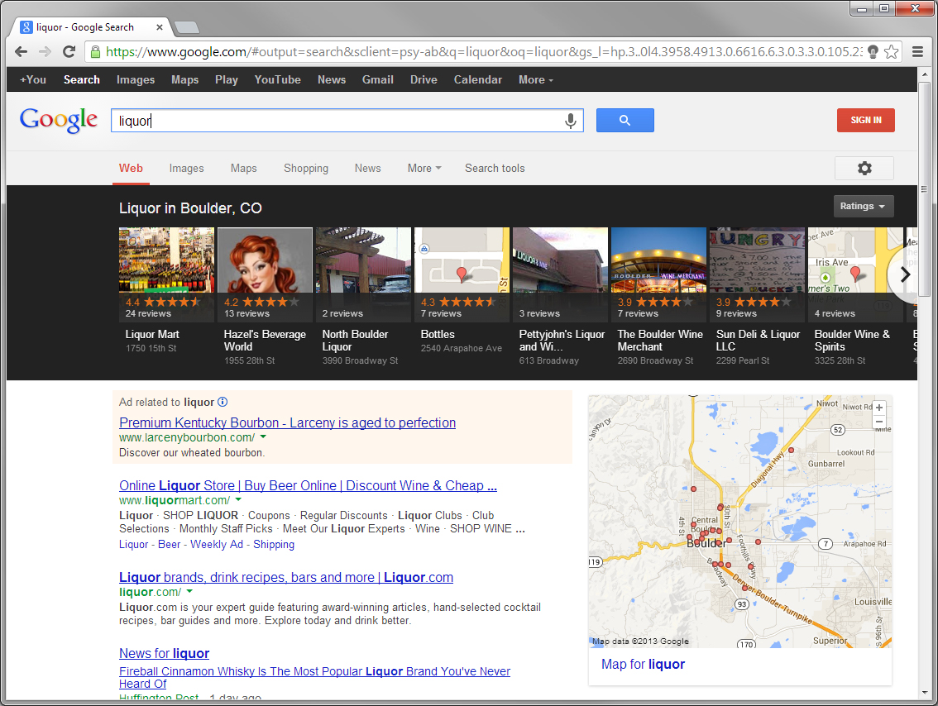This screenshot has width=938, height=706.
Task: Click the ad info icon beside liquor
Action: point(223,402)
